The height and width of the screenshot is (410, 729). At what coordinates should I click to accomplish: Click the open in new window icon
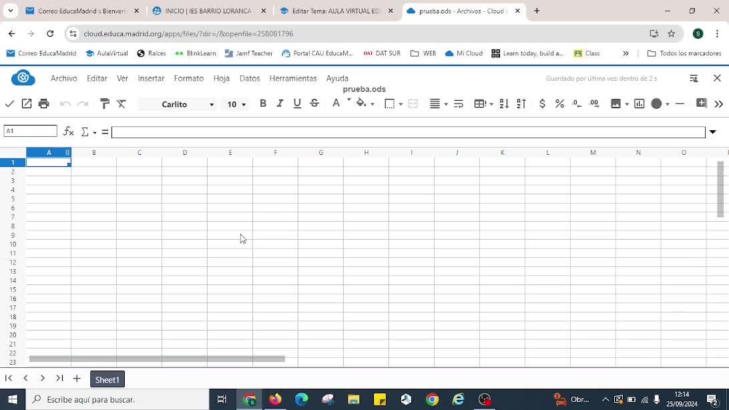(x=27, y=104)
